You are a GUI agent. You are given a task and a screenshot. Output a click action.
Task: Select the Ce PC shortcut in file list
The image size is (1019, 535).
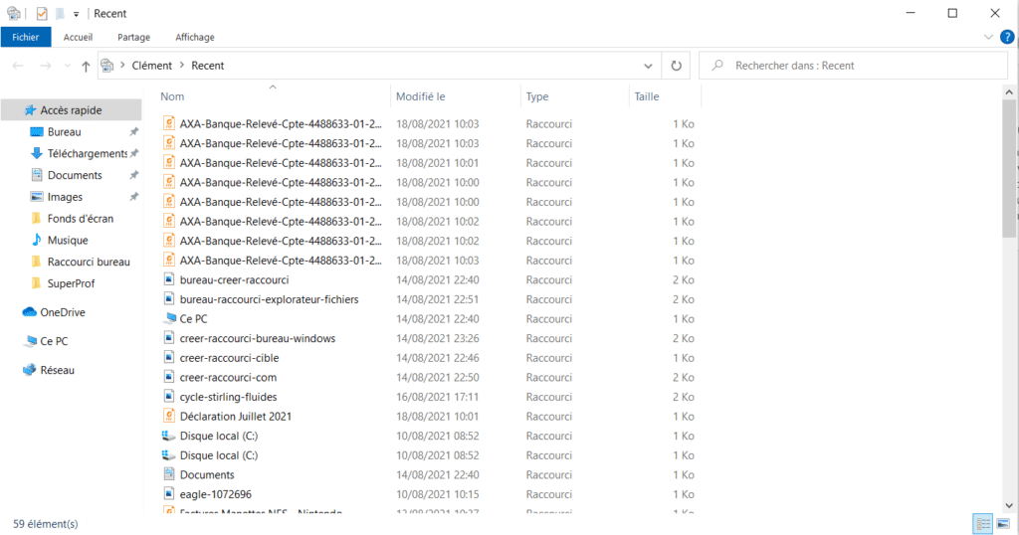(192, 319)
